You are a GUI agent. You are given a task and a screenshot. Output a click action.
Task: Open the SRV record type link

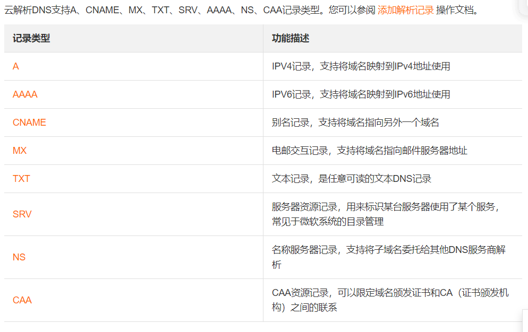tap(22, 214)
